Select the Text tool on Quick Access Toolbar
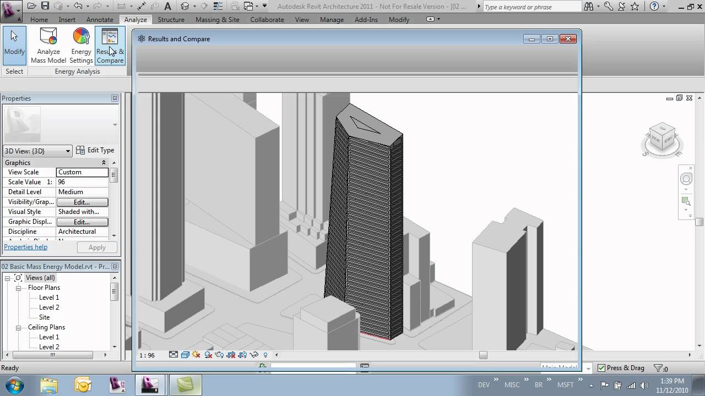This screenshot has width=705, height=396. [167, 6]
